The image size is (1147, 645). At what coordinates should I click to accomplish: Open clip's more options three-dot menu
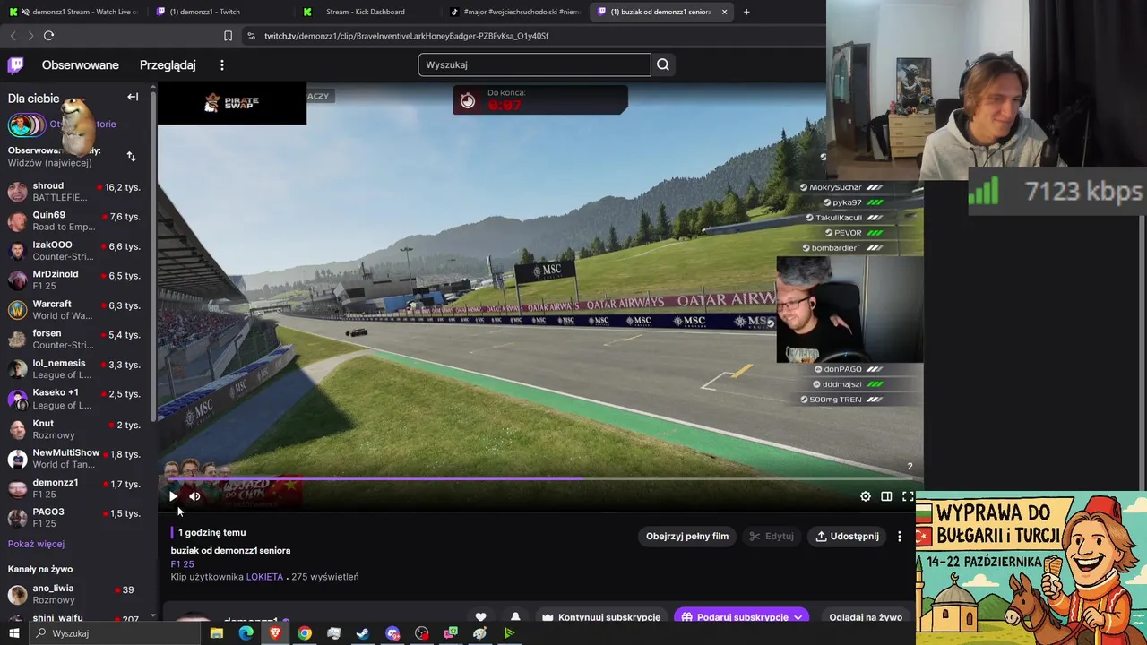click(x=900, y=536)
